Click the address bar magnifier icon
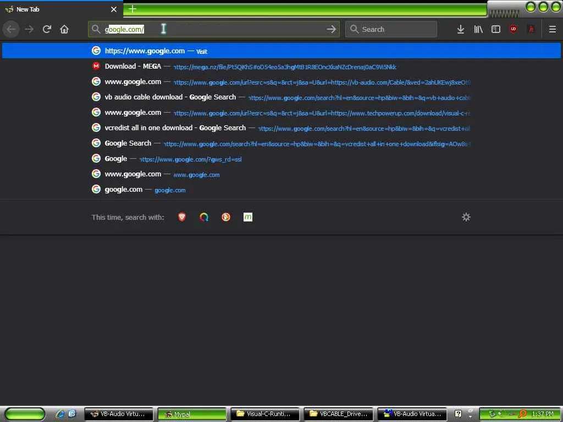The width and height of the screenshot is (563, 422). click(x=96, y=29)
